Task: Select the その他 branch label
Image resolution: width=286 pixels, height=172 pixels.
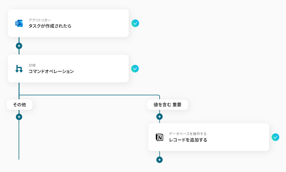Action: coord(19,105)
